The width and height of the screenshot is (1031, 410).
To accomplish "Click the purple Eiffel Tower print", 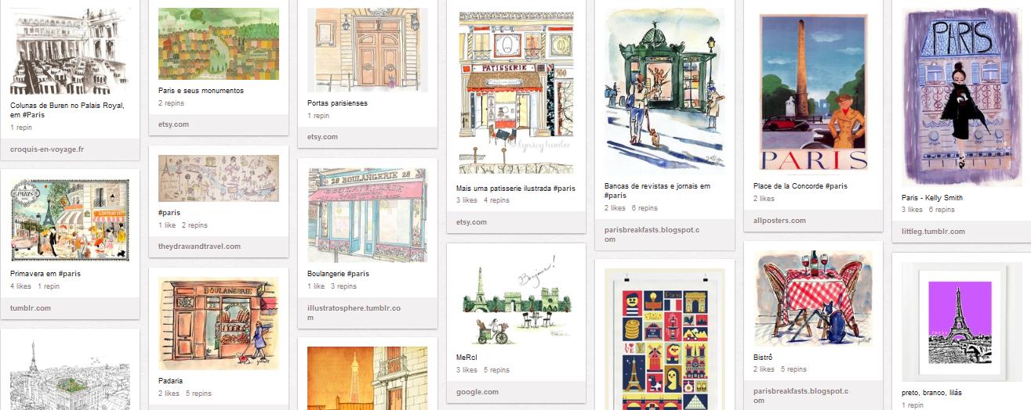I will tap(962, 322).
